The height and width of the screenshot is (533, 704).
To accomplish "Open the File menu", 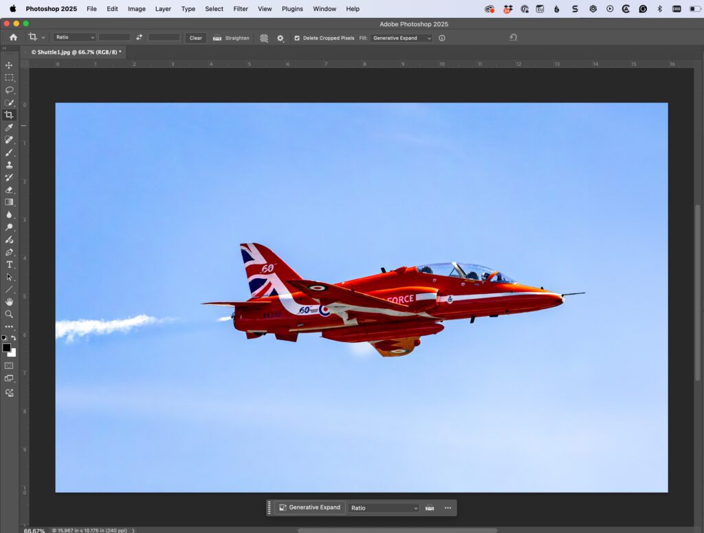I will [x=91, y=9].
